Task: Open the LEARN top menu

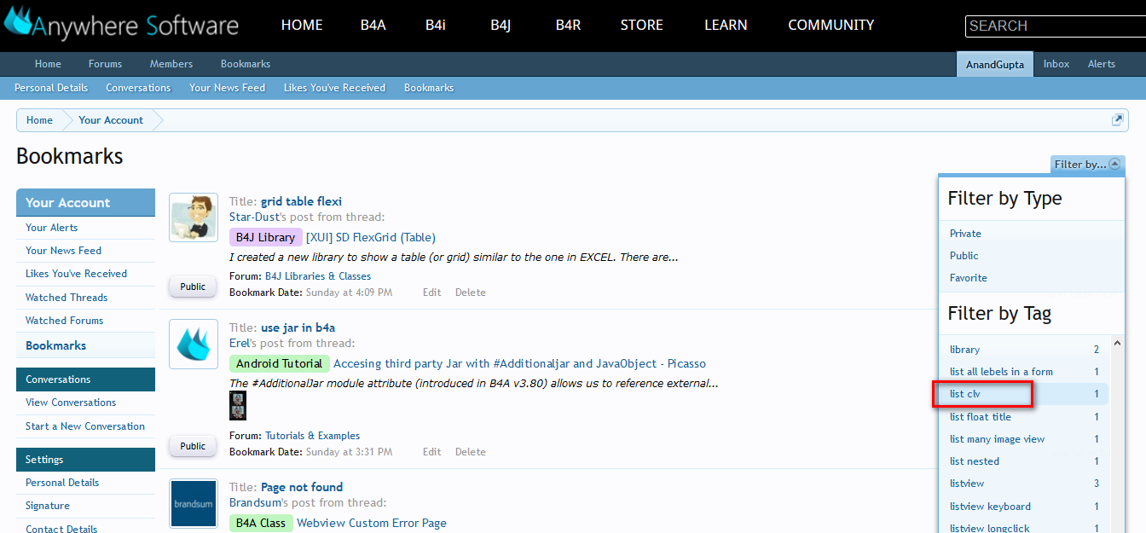Action: coord(726,25)
